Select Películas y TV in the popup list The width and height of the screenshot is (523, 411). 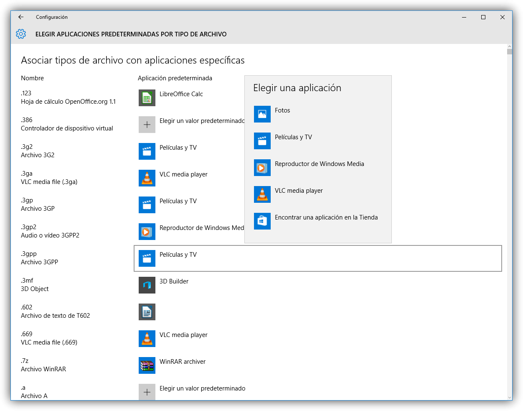pyautogui.click(x=293, y=138)
